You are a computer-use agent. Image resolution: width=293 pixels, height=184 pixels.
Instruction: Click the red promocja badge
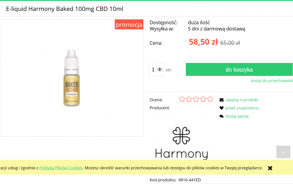[x=129, y=25]
